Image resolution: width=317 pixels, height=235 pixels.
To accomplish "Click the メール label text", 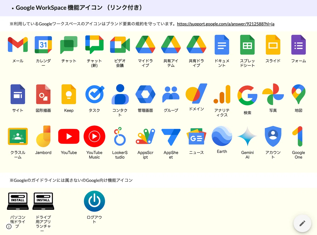I will pyautogui.click(x=18, y=61).
